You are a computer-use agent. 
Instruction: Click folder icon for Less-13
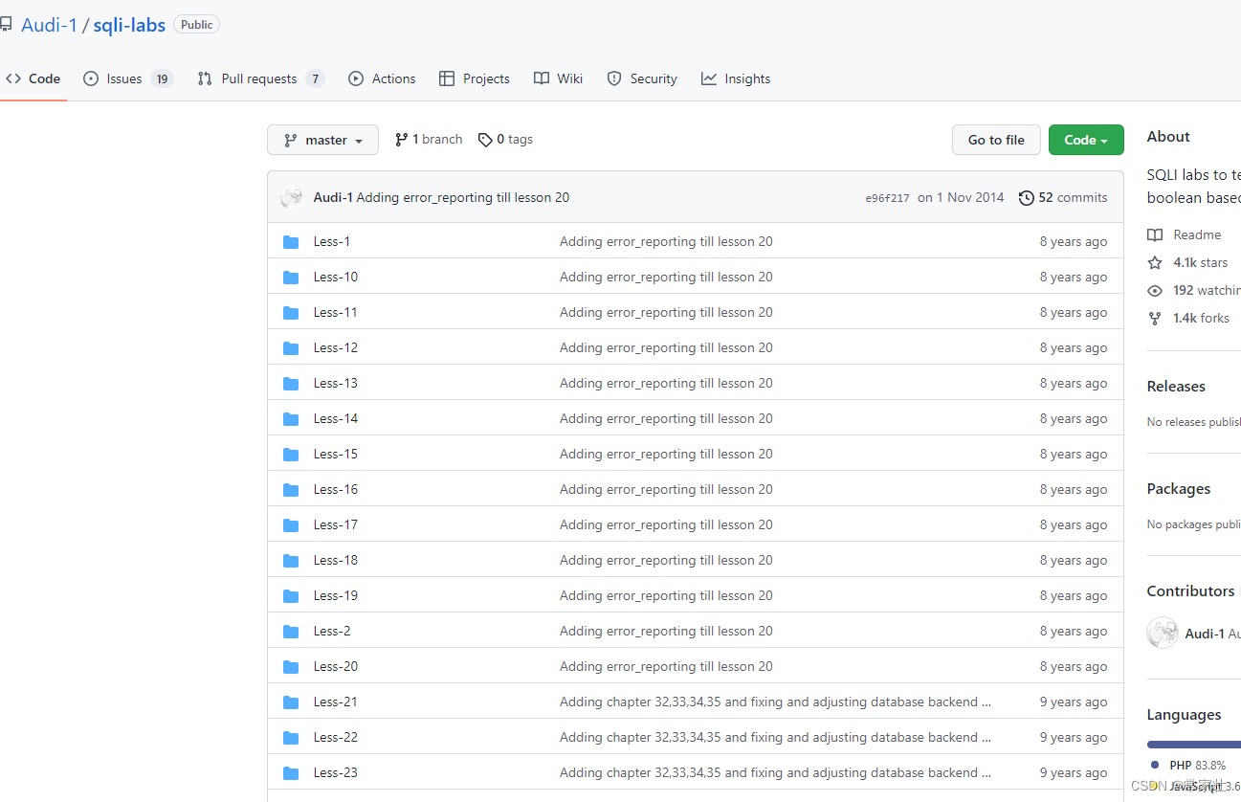point(291,384)
